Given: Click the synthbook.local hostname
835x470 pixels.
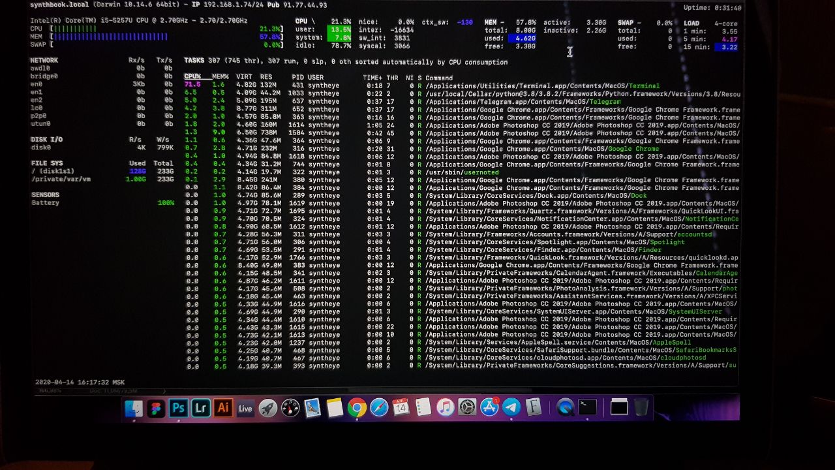Looking at the screenshot, I should [59, 5].
